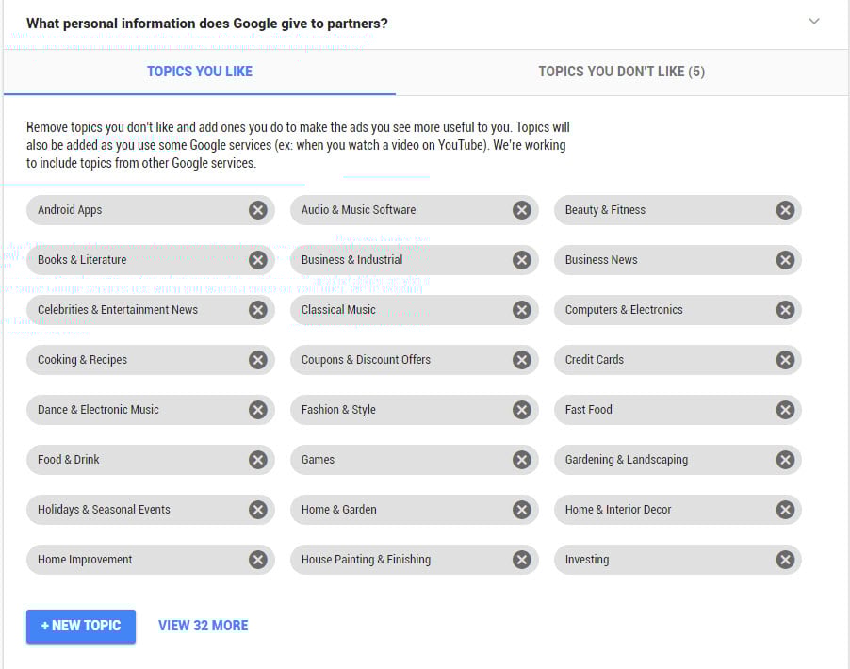Viewport: 850px width, 669px height.
Task: Click the X on Classical Music
Action: click(x=521, y=310)
